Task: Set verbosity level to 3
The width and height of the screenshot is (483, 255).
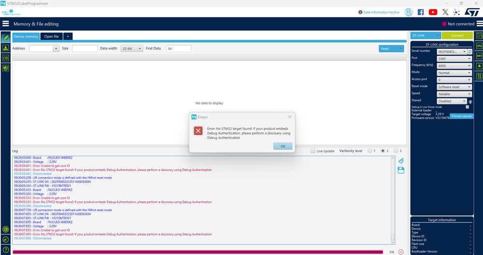Action: tap(396, 151)
